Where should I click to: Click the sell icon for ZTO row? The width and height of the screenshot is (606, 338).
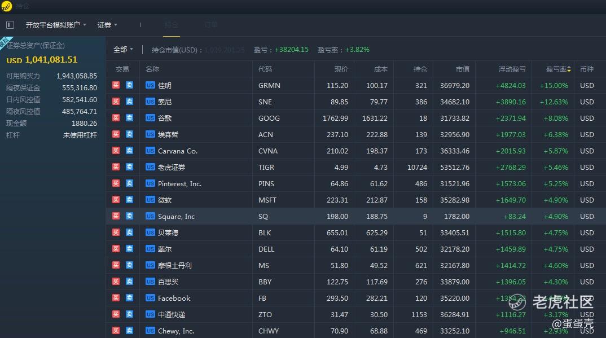pyautogui.click(x=129, y=314)
